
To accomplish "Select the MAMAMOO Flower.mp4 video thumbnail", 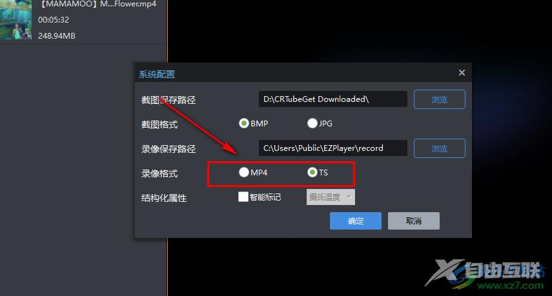I will (x=16, y=20).
